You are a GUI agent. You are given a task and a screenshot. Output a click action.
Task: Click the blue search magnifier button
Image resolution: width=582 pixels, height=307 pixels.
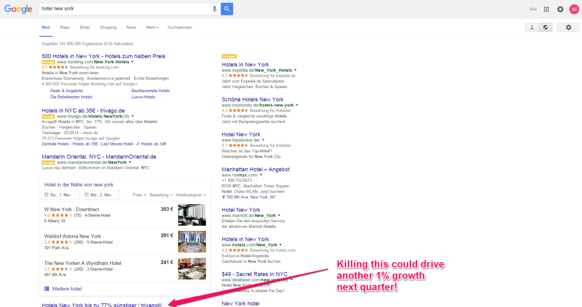click(227, 9)
